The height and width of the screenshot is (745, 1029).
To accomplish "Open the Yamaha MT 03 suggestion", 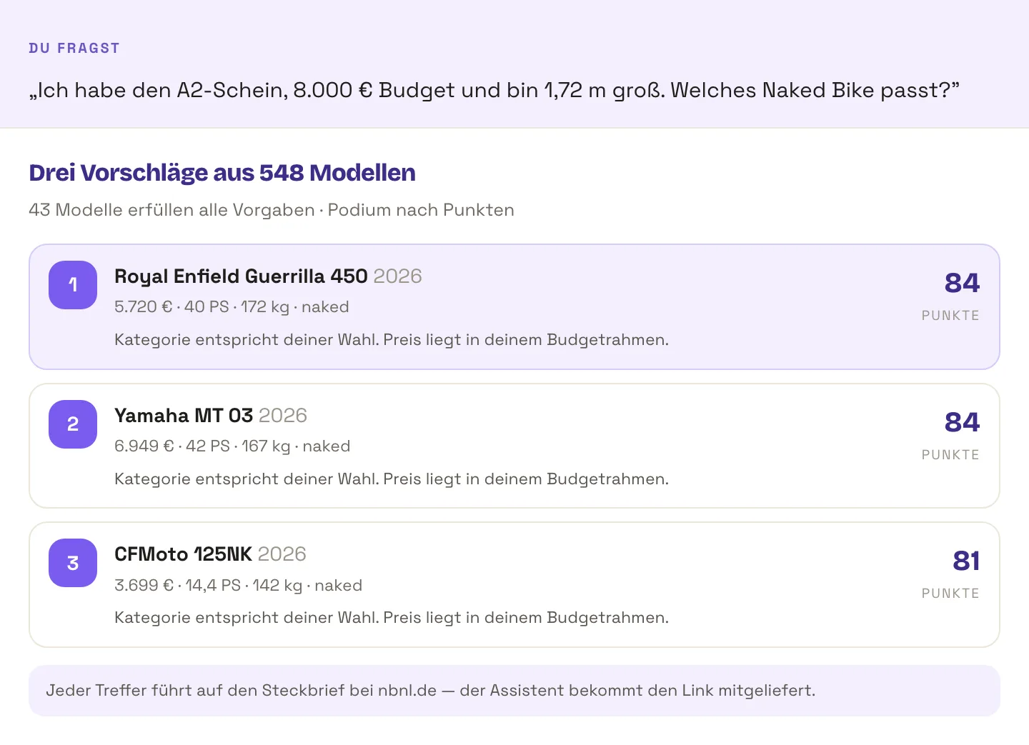I will (x=514, y=446).
